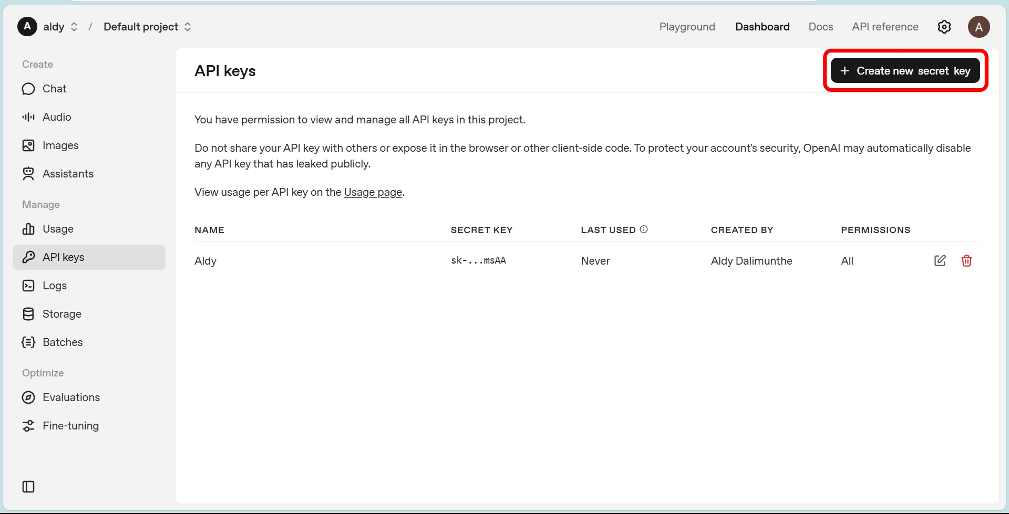Click the API keys page heading
Viewport: 1009px width, 514px height.
(x=225, y=71)
